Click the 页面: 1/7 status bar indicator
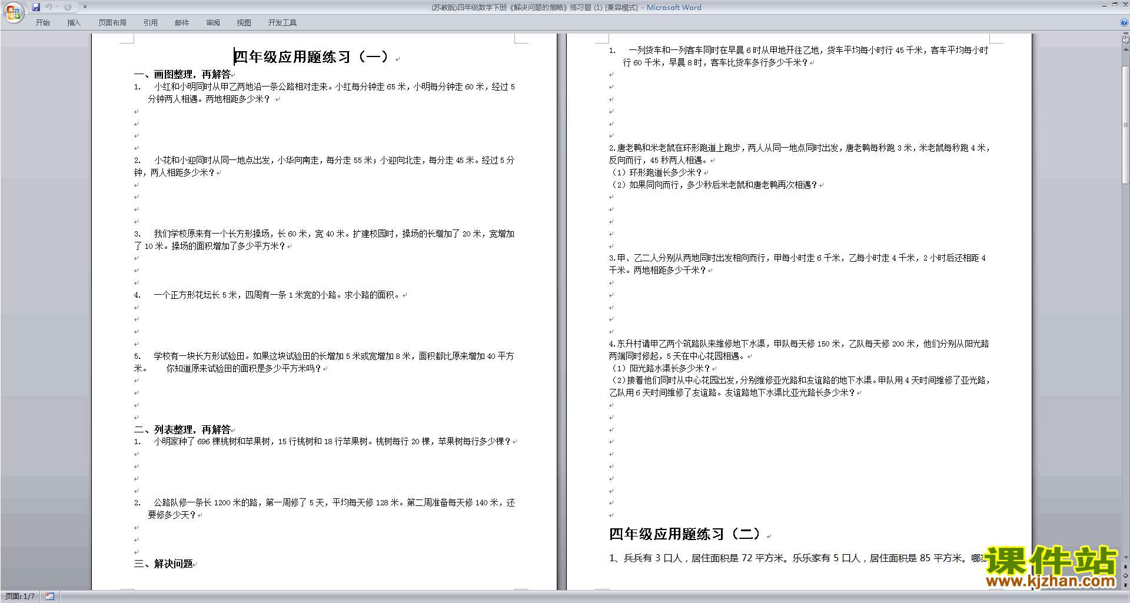Image resolution: width=1130 pixels, height=603 pixels. pos(20,597)
